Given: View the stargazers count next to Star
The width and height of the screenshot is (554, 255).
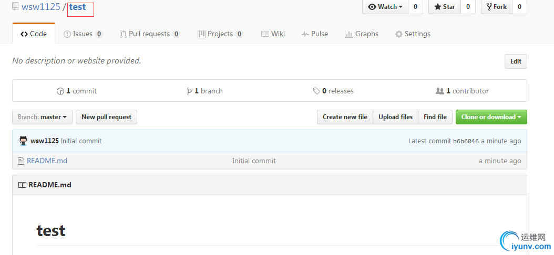Looking at the screenshot, I should tap(468, 7).
